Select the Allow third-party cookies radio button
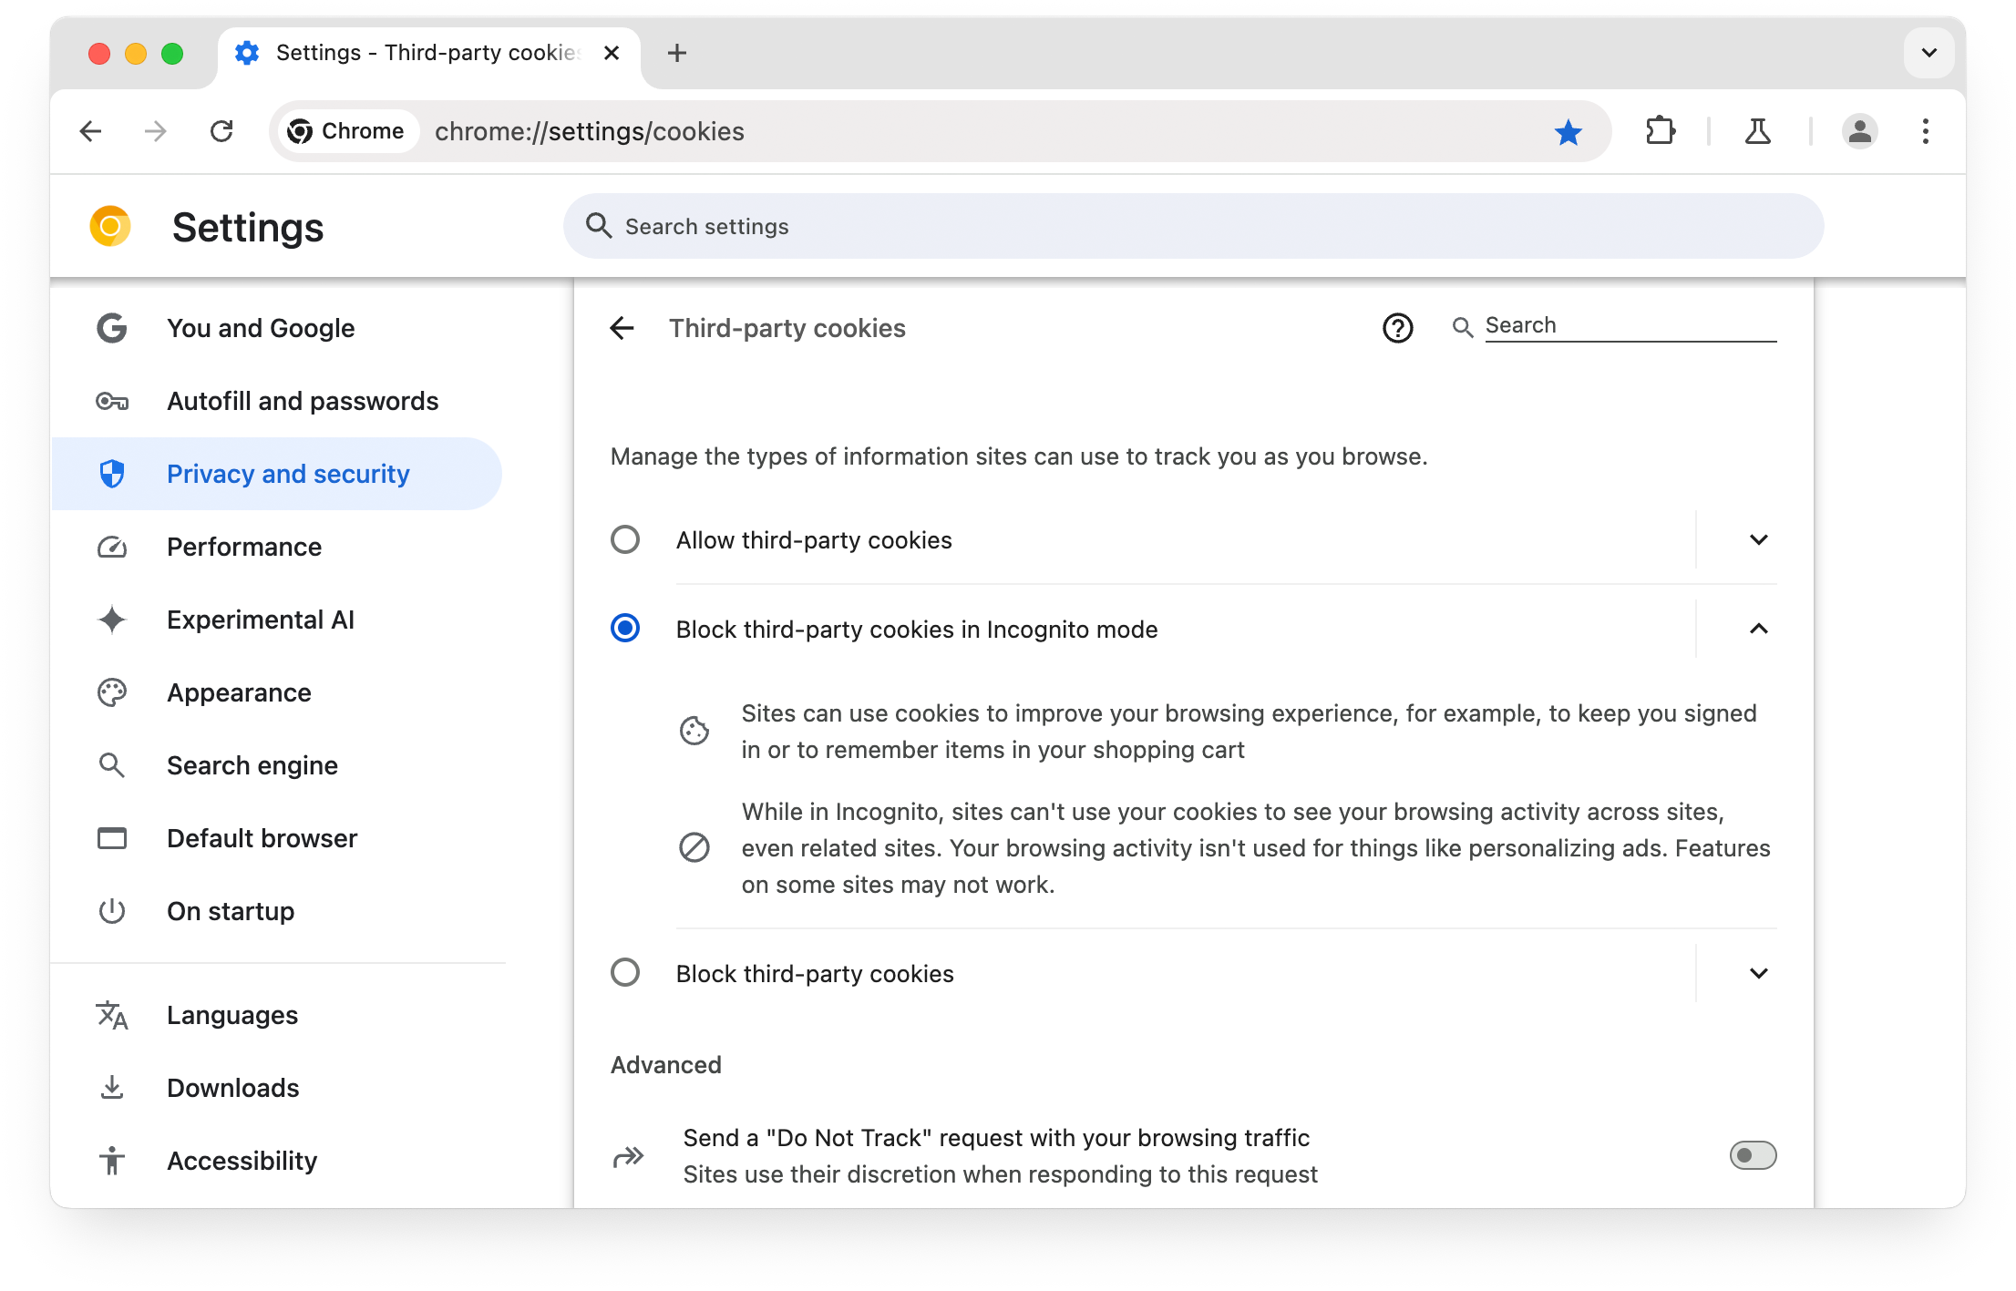2016x1291 pixels. (x=624, y=539)
